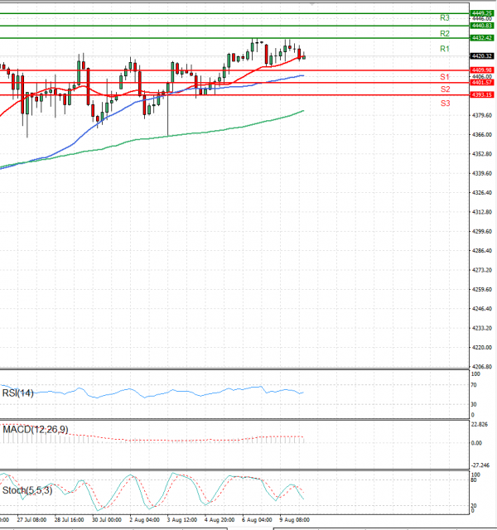
Task: Click the 4299.60 price scale value
Action: [482, 232]
